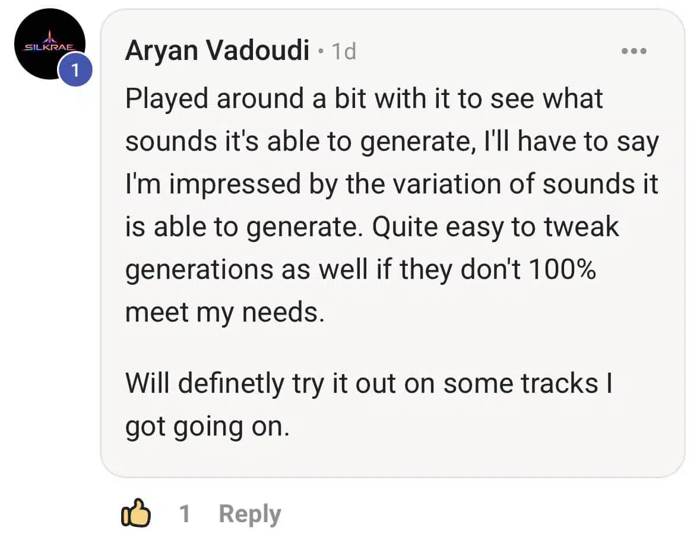Select the ellipsis icon beside the comment
This screenshot has height=540, width=700.
click(634, 50)
